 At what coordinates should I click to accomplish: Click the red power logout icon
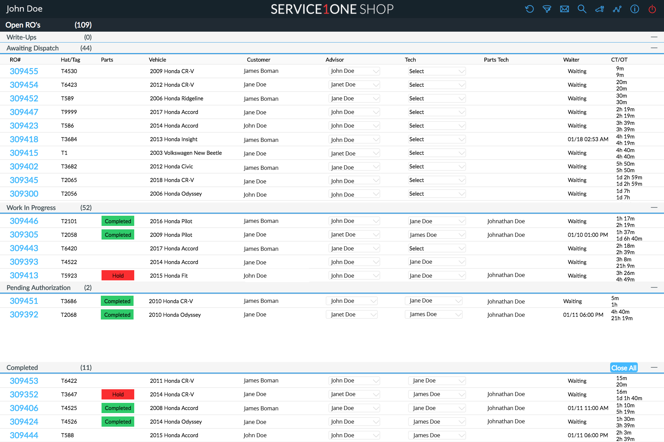652,9
